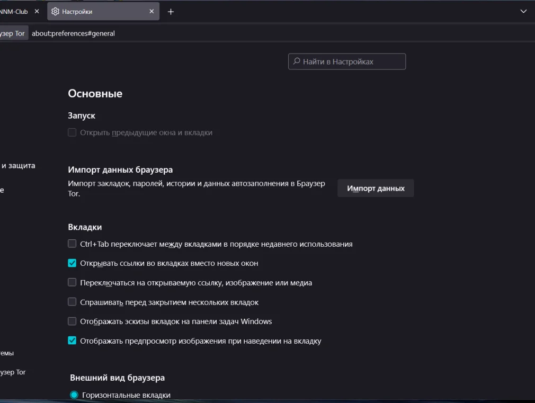
Task: Uncheck Открывать ссылки во вкладках вместо новых окон
Action: tap(72, 263)
